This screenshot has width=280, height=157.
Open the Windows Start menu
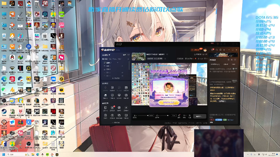[x=3, y=154]
